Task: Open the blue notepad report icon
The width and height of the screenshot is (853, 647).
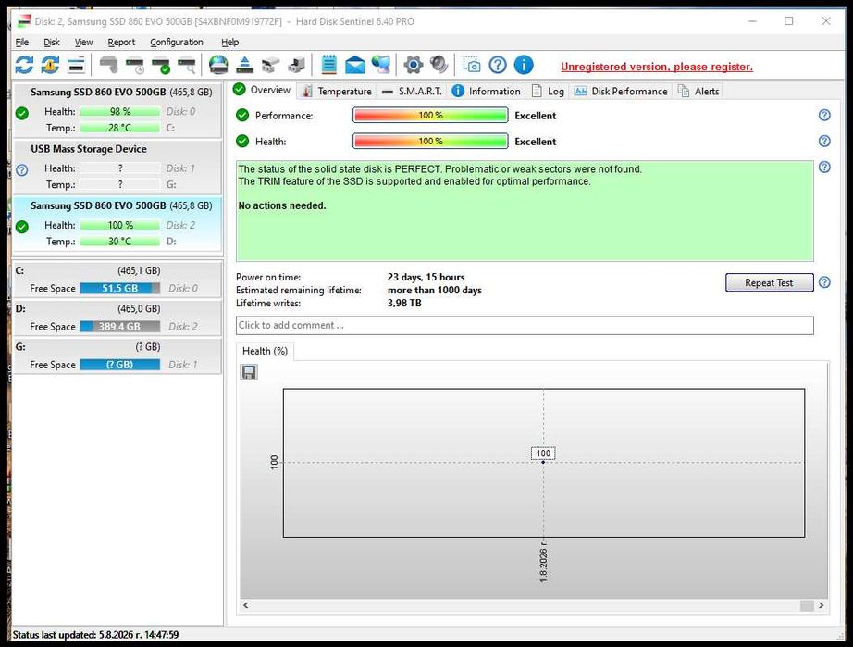Action: pyautogui.click(x=328, y=66)
